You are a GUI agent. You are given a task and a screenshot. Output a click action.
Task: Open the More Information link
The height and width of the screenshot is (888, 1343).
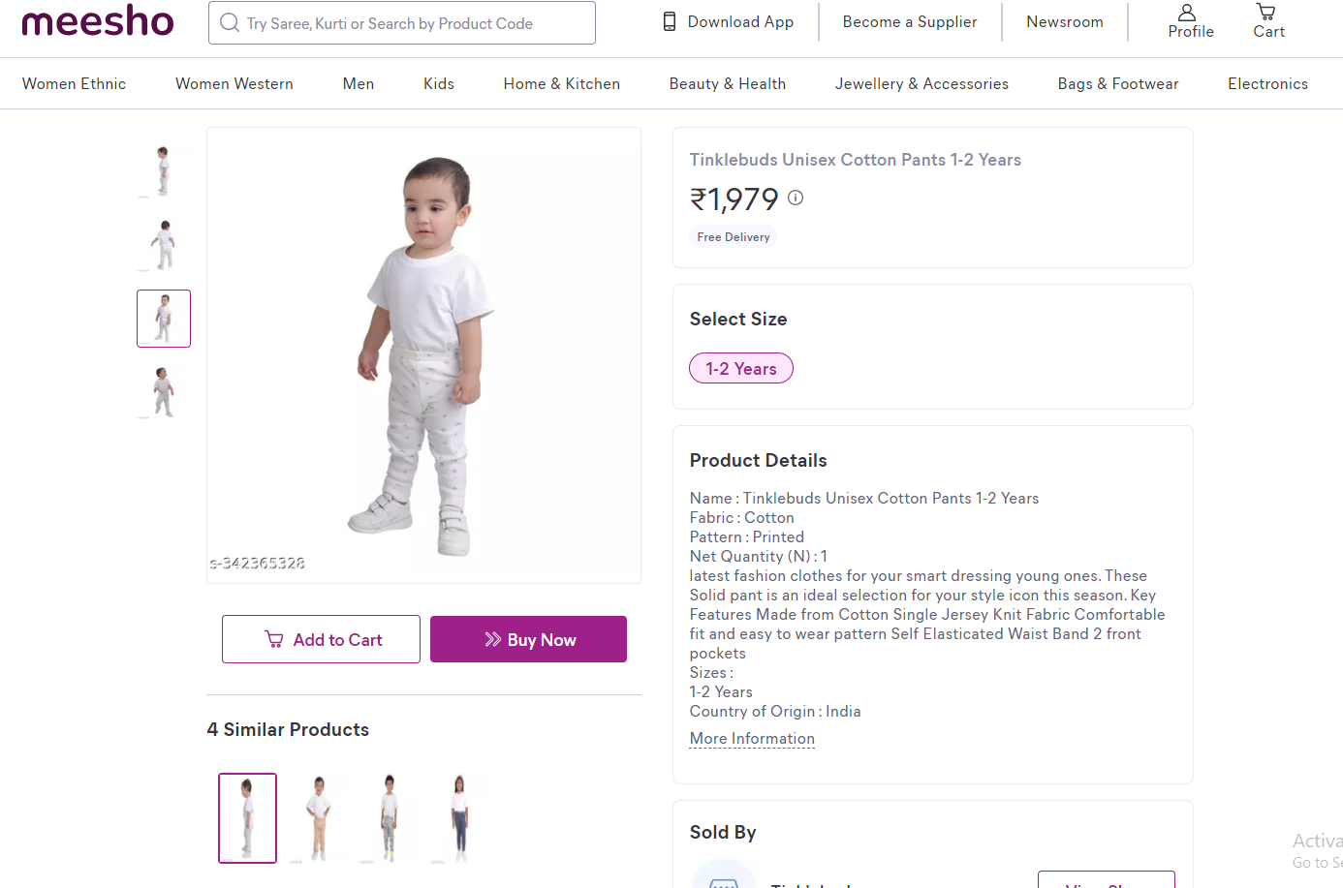[752, 739]
